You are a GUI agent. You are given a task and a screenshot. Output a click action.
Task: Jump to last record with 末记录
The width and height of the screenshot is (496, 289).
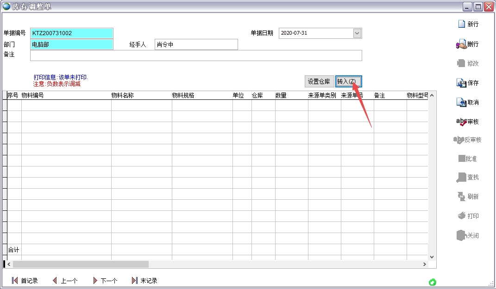(144, 281)
